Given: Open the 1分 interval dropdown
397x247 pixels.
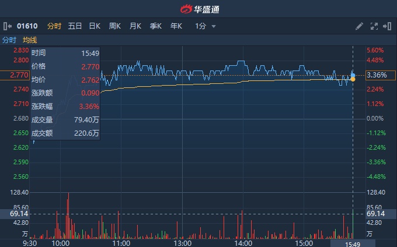Looking at the screenshot, I should pos(201,26).
